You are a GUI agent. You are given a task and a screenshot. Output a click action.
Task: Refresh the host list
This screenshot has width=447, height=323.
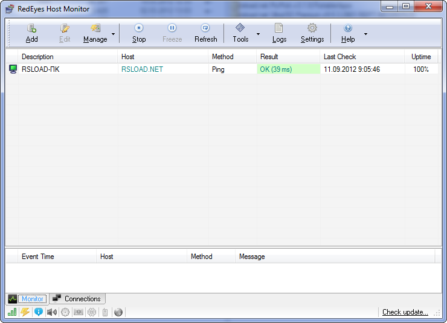pyautogui.click(x=205, y=33)
